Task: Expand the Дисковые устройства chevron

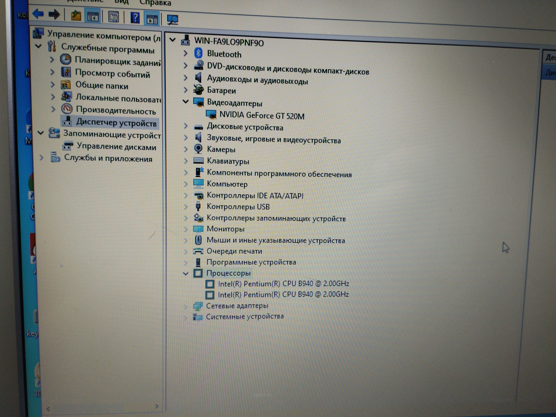Action: tap(186, 126)
